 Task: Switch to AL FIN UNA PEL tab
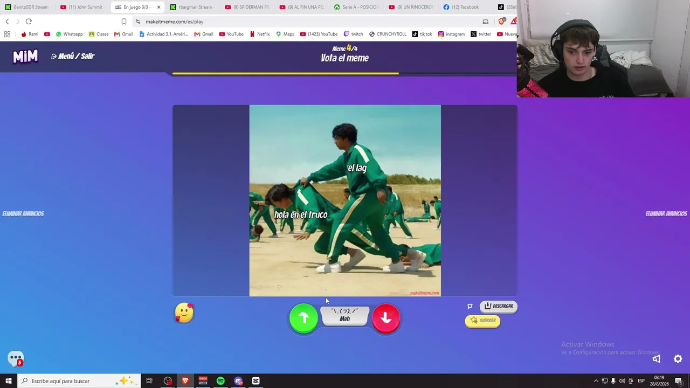(x=302, y=7)
